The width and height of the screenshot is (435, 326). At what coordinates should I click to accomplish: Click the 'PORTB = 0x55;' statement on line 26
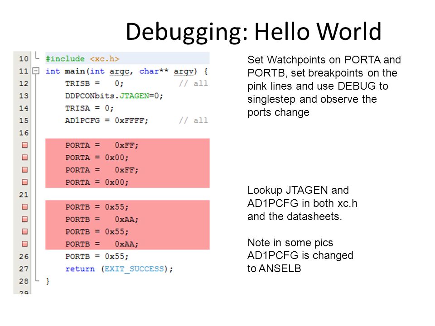97,256
